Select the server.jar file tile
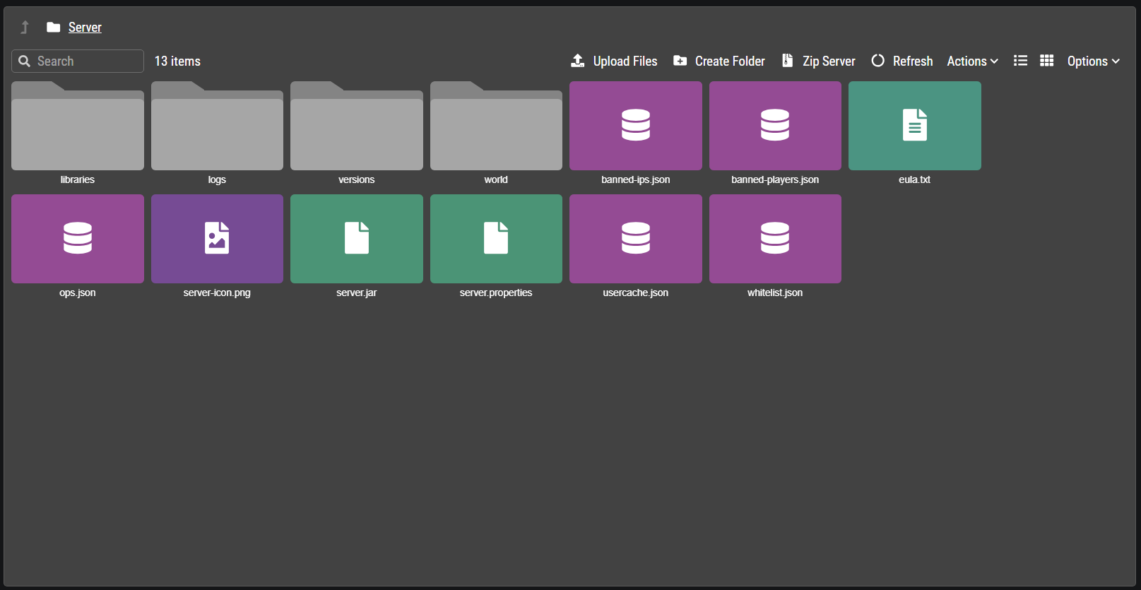The height and width of the screenshot is (590, 1141). [357, 239]
